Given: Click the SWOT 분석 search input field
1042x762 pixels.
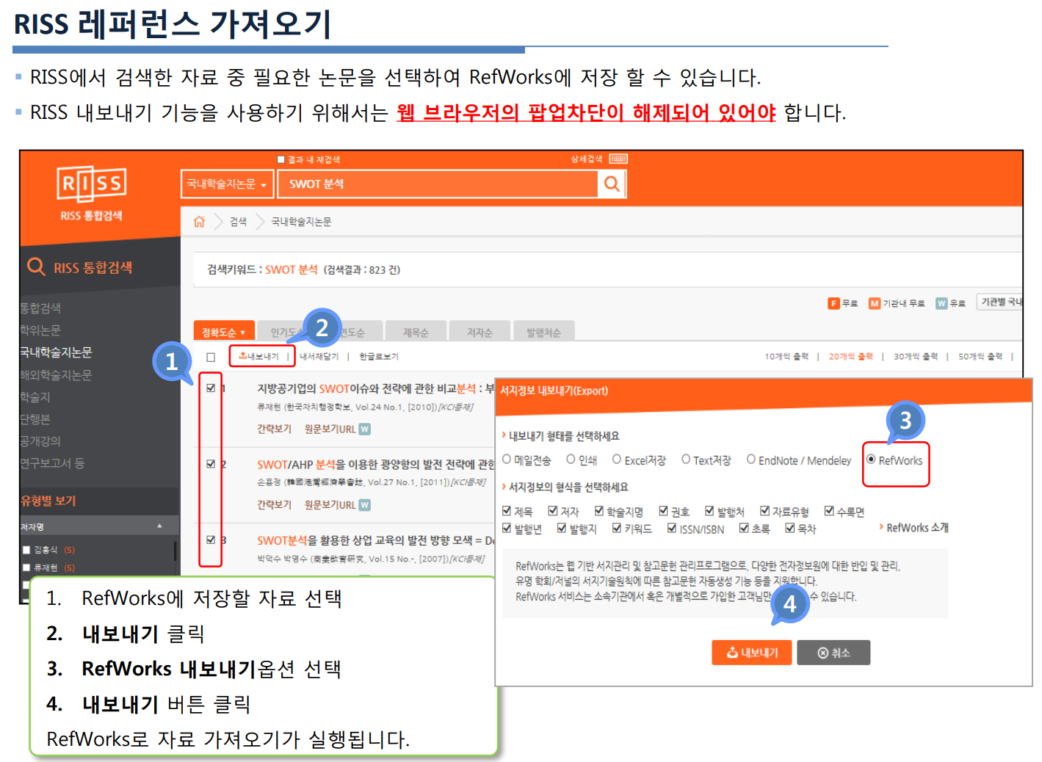Looking at the screenshot, I should point(438,184).
